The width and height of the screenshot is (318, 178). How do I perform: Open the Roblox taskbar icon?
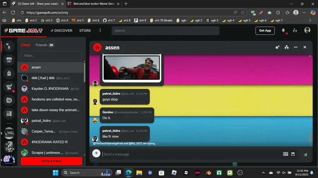(x=174, y=173)
